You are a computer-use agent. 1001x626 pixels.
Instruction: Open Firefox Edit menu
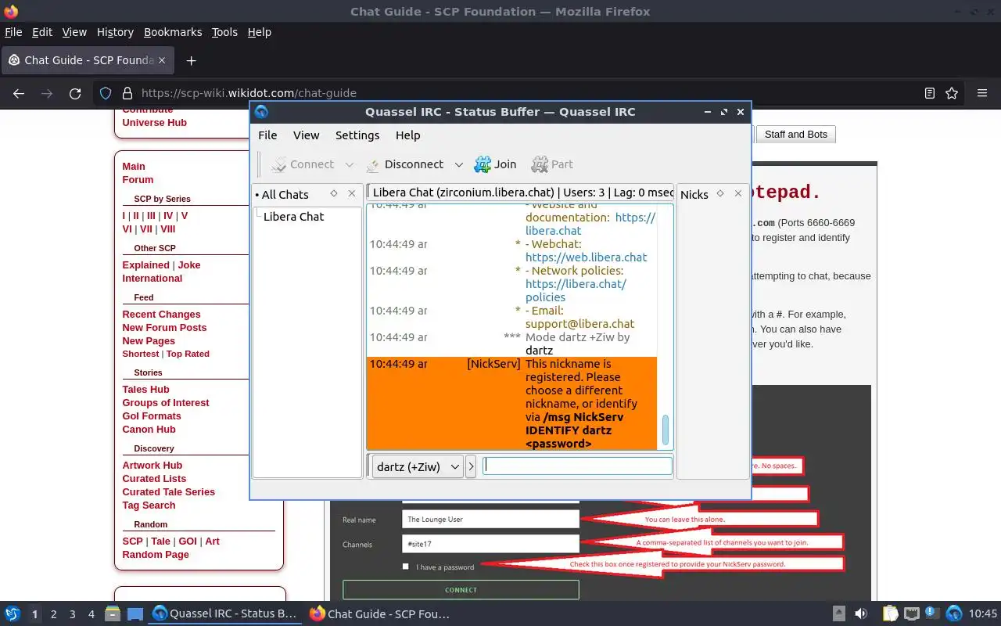click(x=42, y=32)
